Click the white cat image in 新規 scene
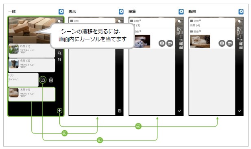This screenshot has width=251, height=149. point(200,41)
